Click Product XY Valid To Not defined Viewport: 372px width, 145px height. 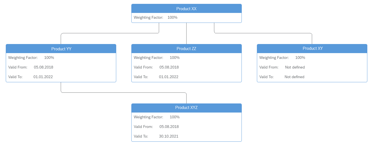[294, 77]
